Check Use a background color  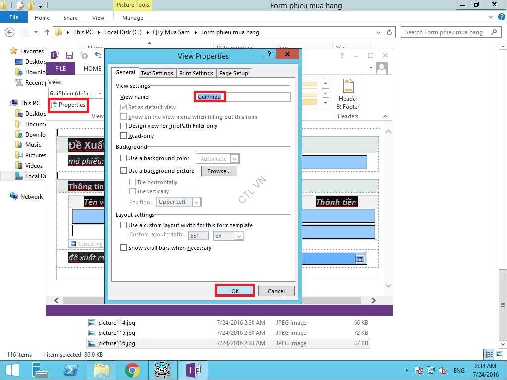point(124,159)
